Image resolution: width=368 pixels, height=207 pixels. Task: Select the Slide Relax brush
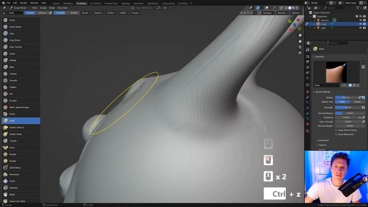click(x=21, y=168)
